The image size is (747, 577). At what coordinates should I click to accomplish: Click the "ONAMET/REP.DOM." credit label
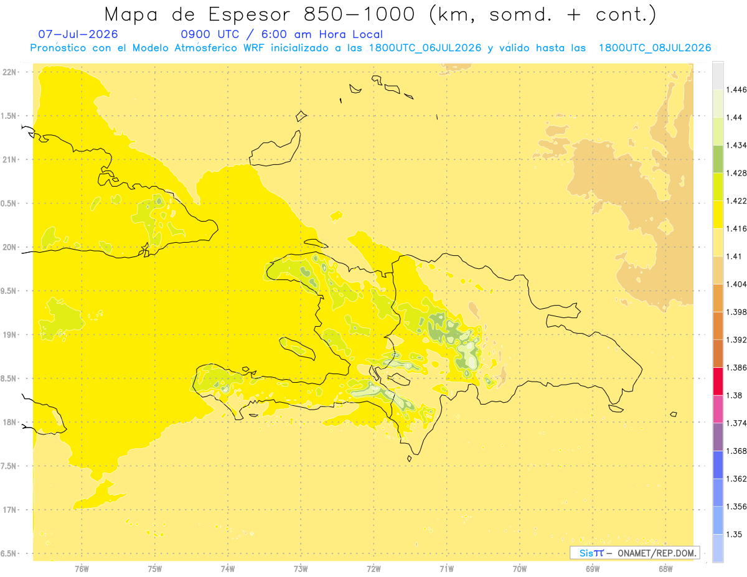click(x=657, y=553)
